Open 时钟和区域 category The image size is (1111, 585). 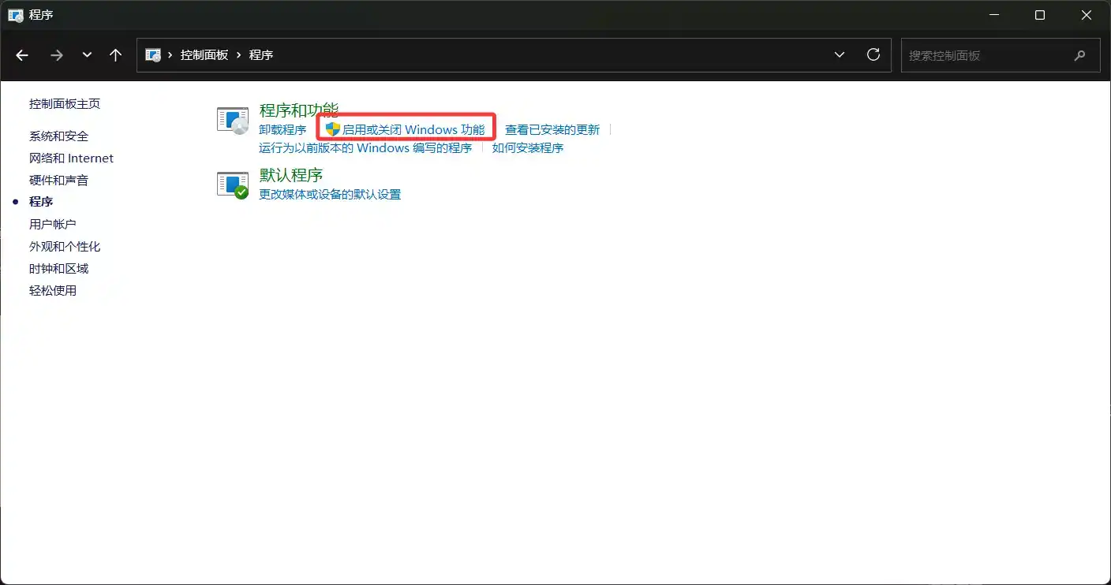59,269
